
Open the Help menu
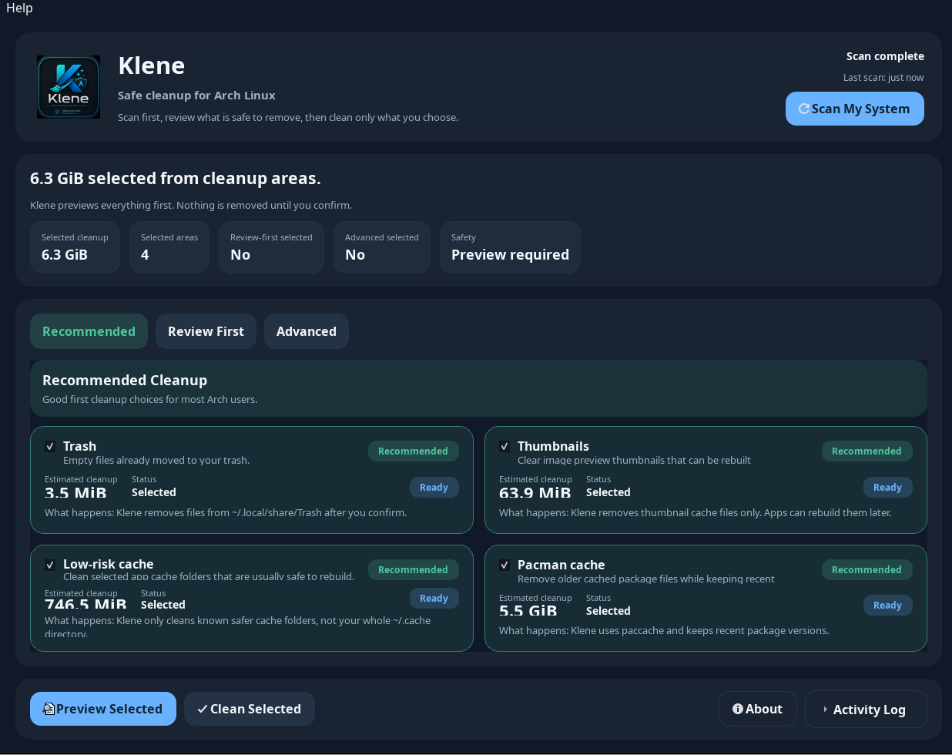(19, 8)
